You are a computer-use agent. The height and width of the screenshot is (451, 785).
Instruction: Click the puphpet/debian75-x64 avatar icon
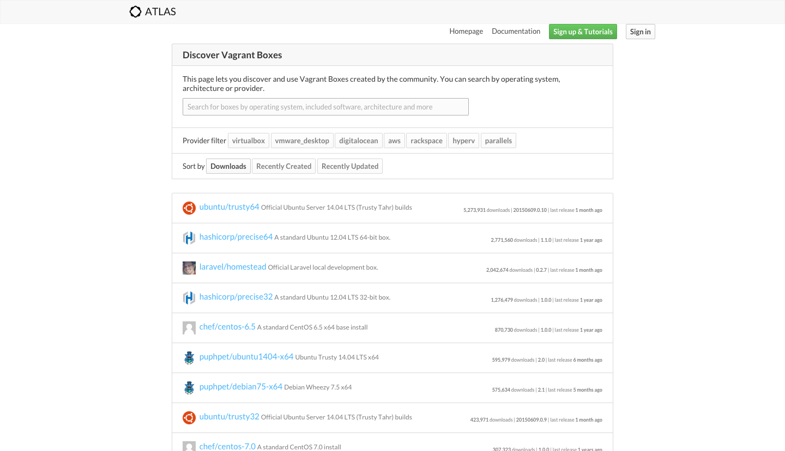189,388
